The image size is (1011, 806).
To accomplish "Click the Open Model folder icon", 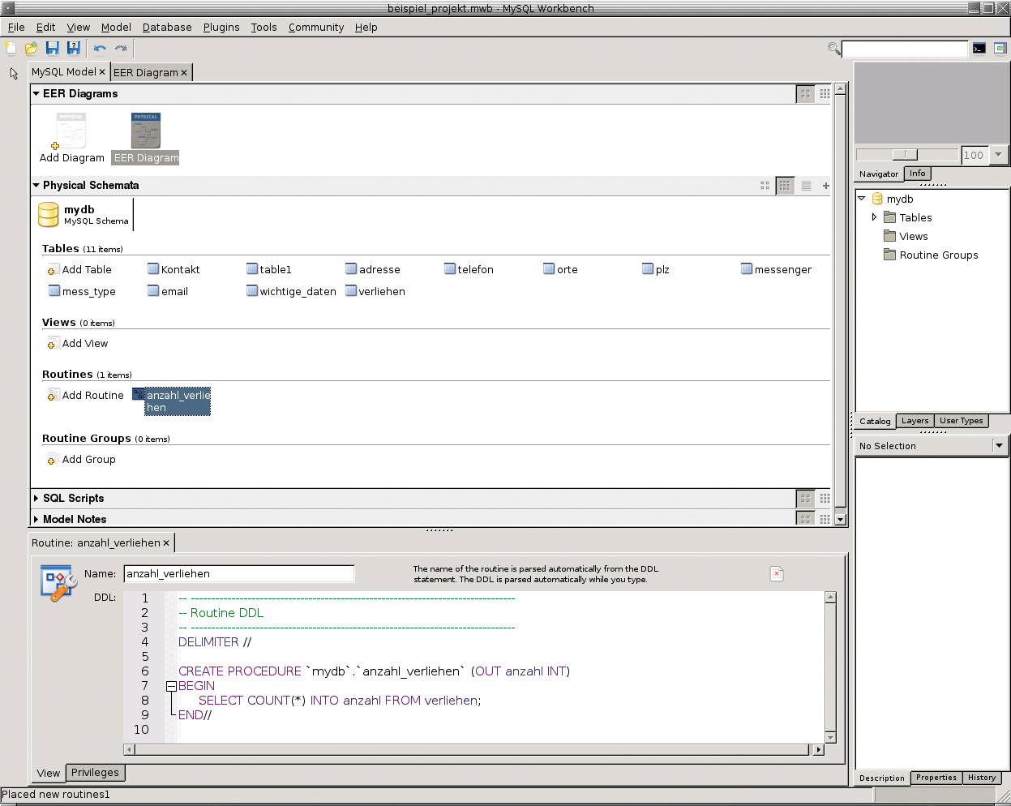I will [x=32, y=49].
